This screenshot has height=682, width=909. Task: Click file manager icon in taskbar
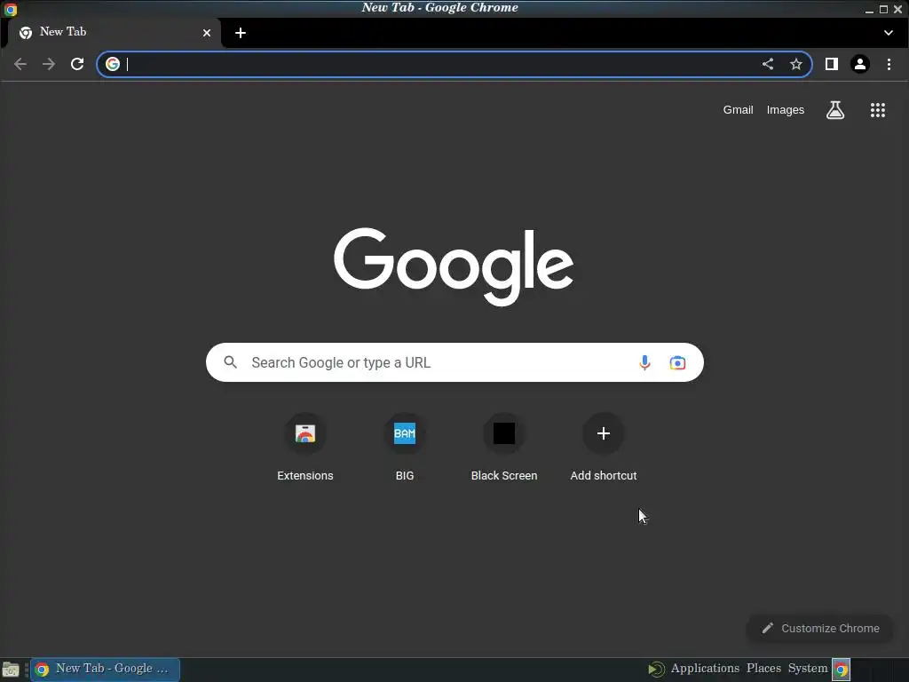coord(11,670)
